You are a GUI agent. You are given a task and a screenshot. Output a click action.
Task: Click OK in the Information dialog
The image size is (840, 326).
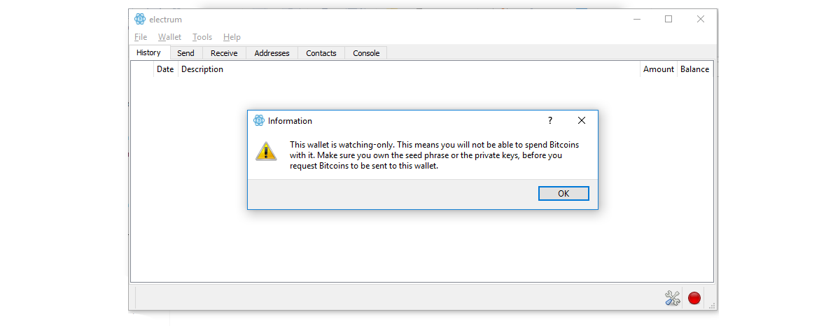click(563, 194)
